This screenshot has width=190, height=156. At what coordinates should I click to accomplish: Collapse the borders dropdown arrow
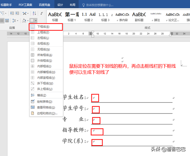click(36, 21)
